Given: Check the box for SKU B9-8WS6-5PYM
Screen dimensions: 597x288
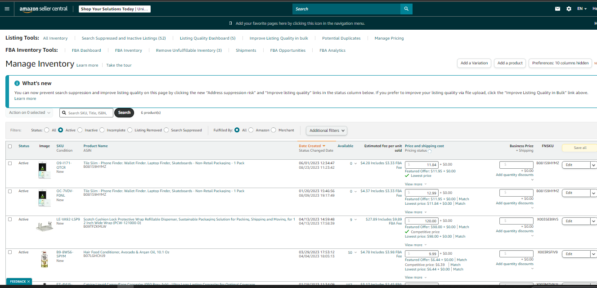Looking at the screenshot, I should click(10, 252).
